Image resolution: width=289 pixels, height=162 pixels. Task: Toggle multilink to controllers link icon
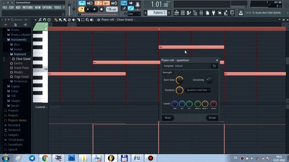click(131, 8)
